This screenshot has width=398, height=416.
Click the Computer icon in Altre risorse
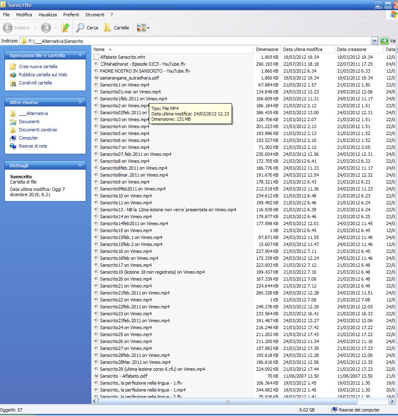pos(13,138)
